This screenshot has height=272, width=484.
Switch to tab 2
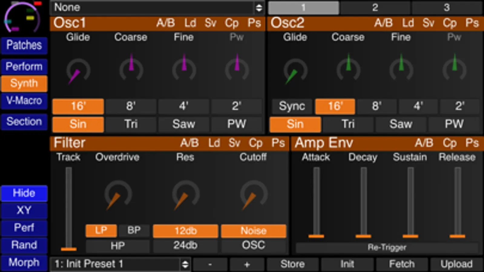tap(375, 8)
